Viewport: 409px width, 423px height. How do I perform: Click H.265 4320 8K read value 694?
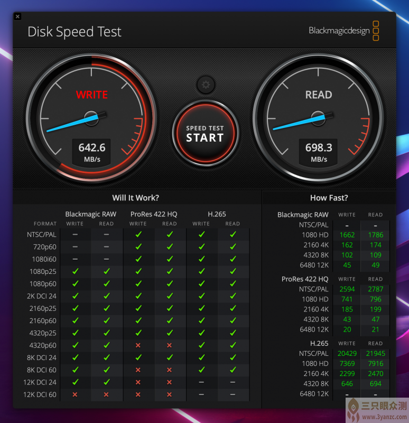(x=376, y=384)
